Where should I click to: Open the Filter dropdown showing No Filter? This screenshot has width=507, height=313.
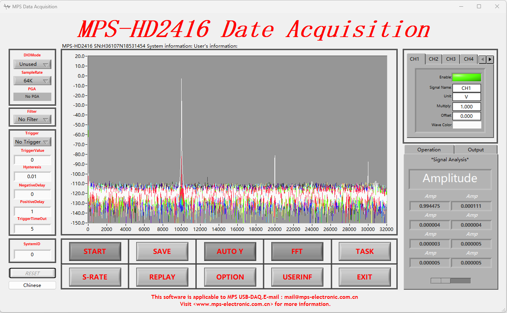[32, 119]
